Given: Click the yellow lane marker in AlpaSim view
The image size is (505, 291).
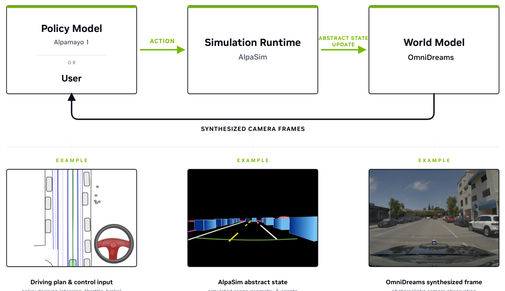Looking at the screenshot, I should 233,237.
